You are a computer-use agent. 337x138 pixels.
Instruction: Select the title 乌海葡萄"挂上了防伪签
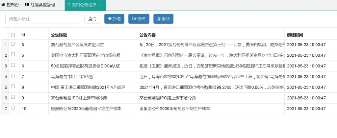72,77
